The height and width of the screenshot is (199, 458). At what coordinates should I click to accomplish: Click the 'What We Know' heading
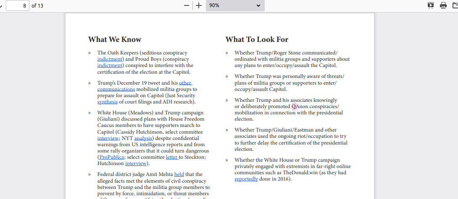[115, 39]
